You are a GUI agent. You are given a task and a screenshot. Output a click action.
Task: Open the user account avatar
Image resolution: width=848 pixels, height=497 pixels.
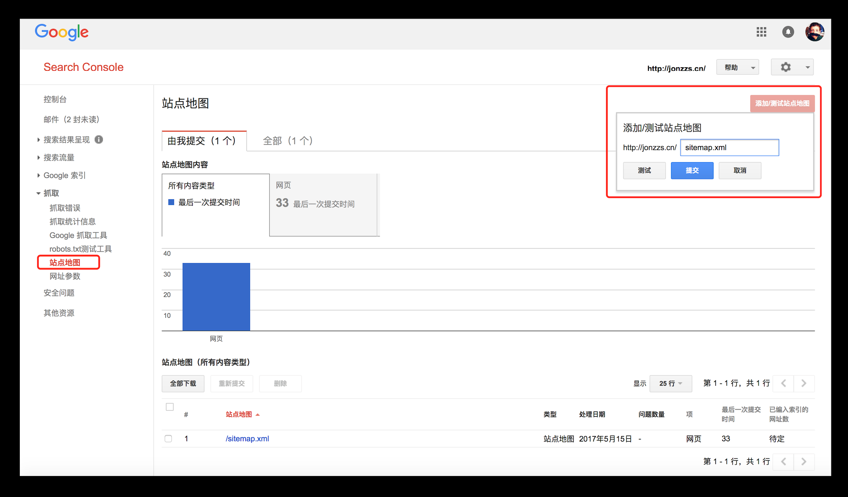pyautogui.click(x=814, y=32)
